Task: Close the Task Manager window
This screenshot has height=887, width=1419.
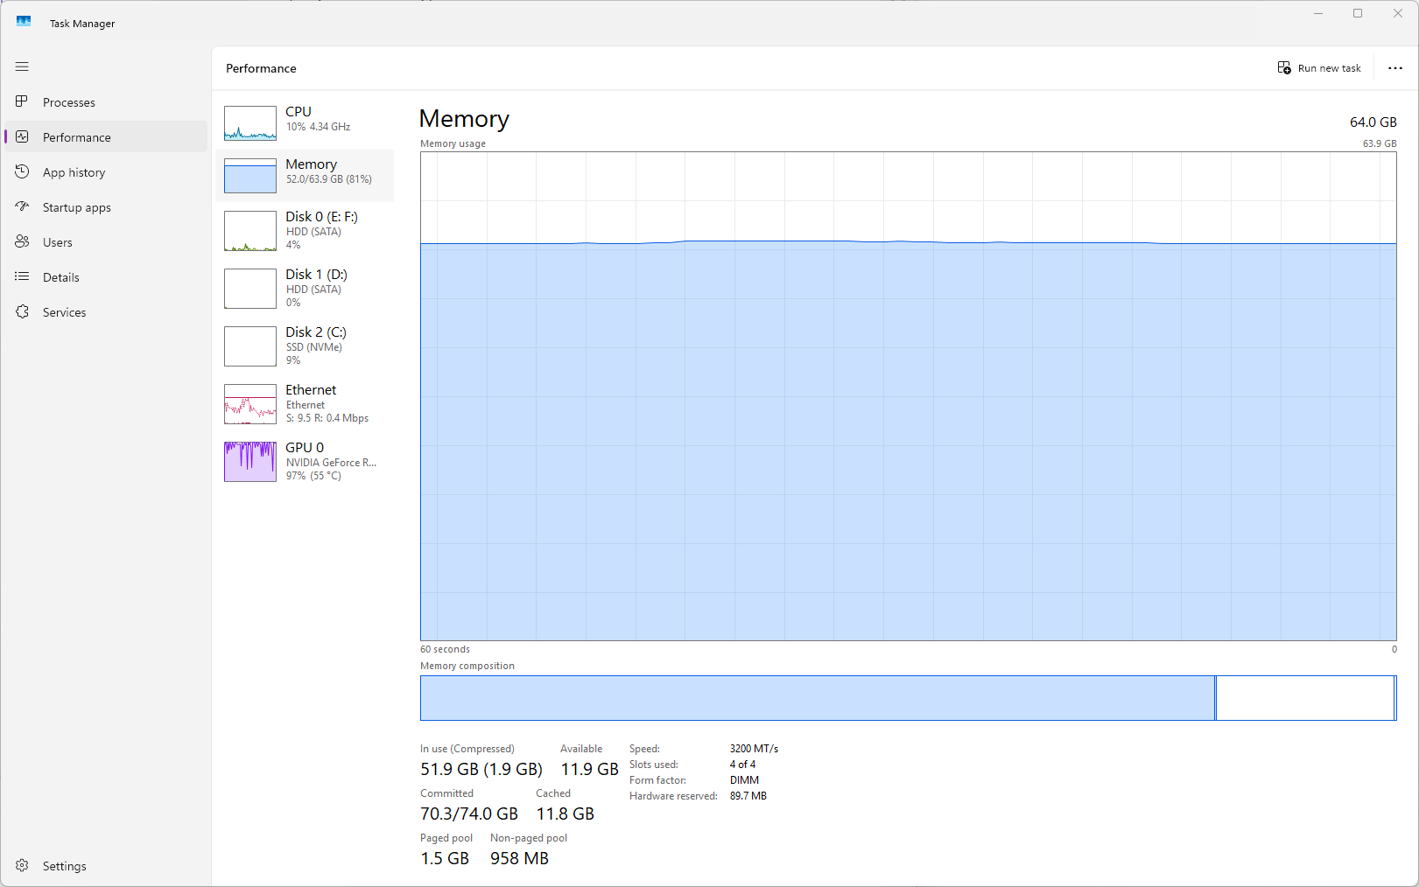Action: 1398,13
